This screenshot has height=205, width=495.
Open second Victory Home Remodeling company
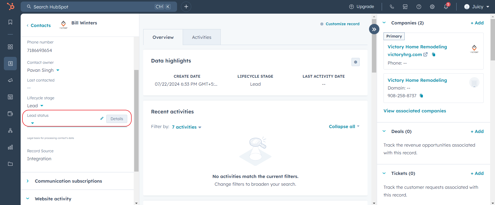click(417, 80)
